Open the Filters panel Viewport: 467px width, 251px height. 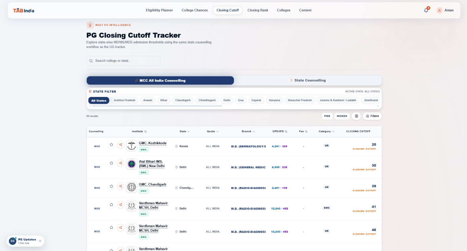(372, 116)
